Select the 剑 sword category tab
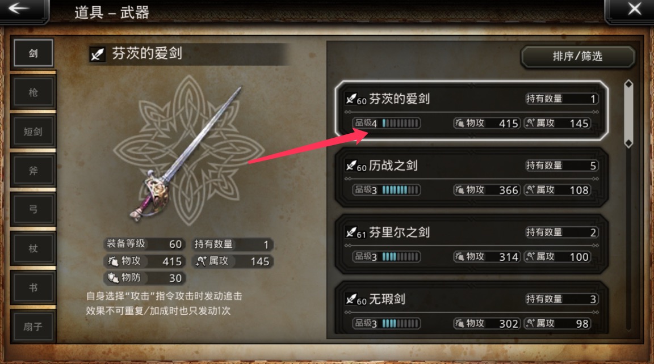The image size is (654, 364). coord(33,53)
